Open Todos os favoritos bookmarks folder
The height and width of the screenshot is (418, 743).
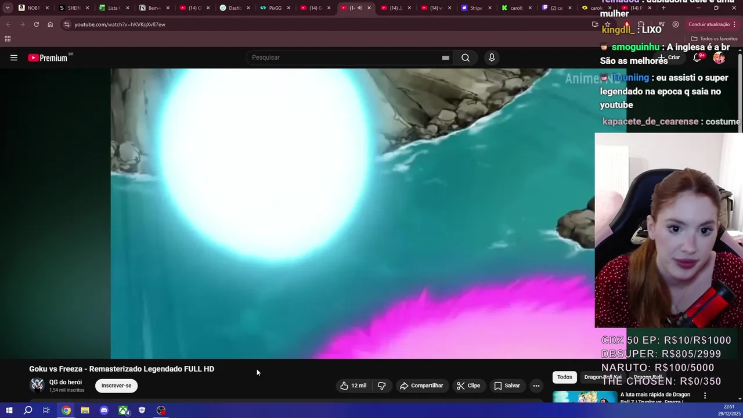click(x=714, y=39)
